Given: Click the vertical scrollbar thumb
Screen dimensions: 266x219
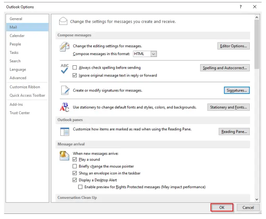Looking at the screenshot, I should (256, 44).
